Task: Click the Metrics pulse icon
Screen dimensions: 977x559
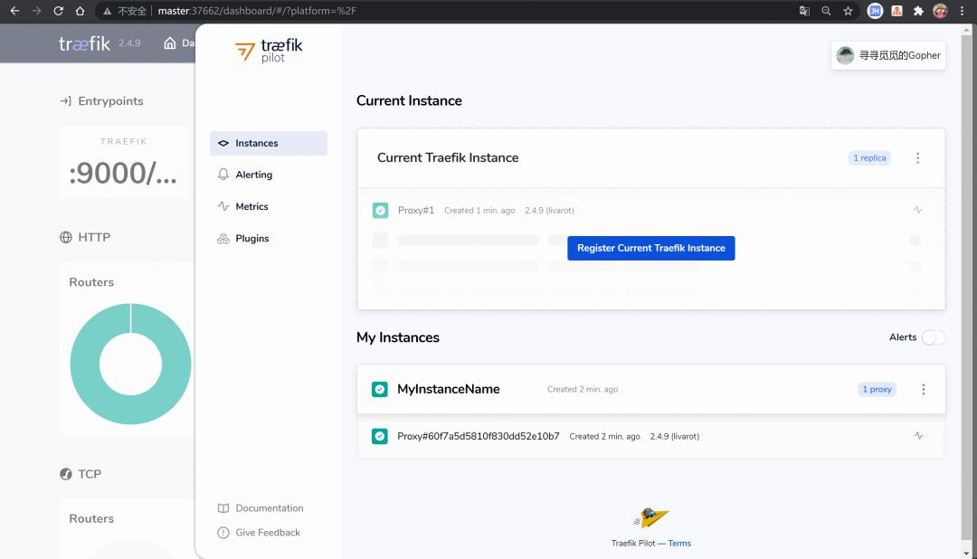Action: 223,206
